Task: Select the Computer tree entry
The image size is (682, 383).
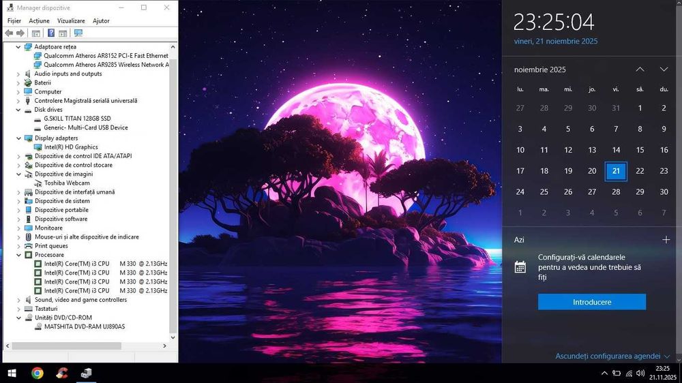Action: point(48,92)
